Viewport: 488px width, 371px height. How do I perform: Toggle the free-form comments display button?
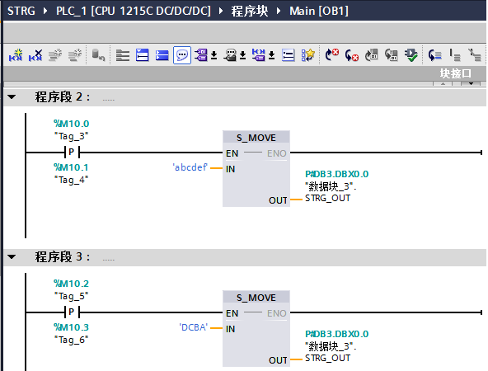[288, 55]
